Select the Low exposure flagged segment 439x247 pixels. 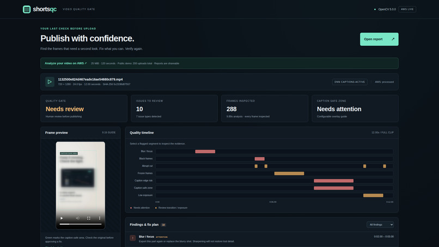(x=373, y=195)
